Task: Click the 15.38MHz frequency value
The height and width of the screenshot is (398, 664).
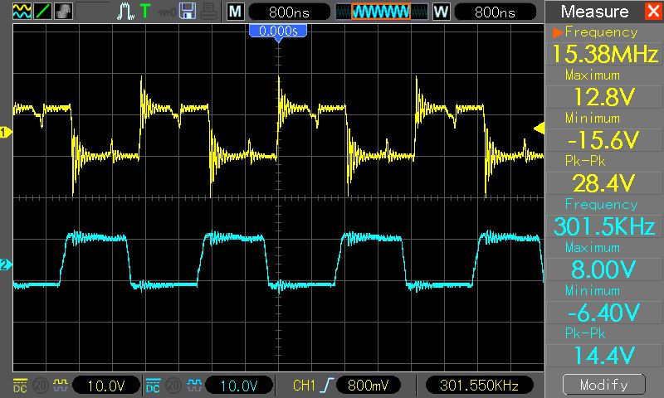Action: click(x=605, y=54)
